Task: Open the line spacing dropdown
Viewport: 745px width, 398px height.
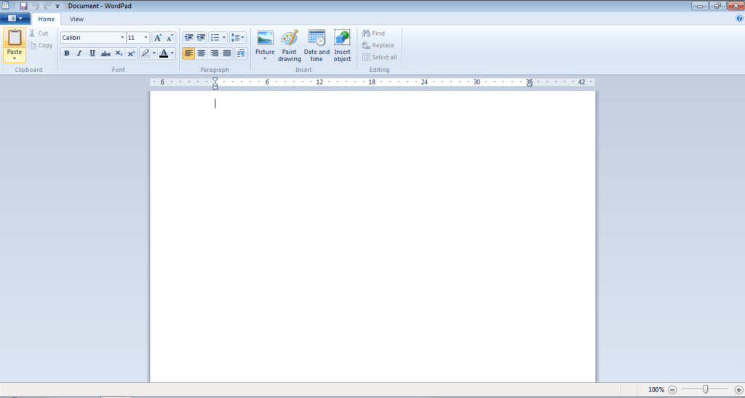Action: [238, 37]
